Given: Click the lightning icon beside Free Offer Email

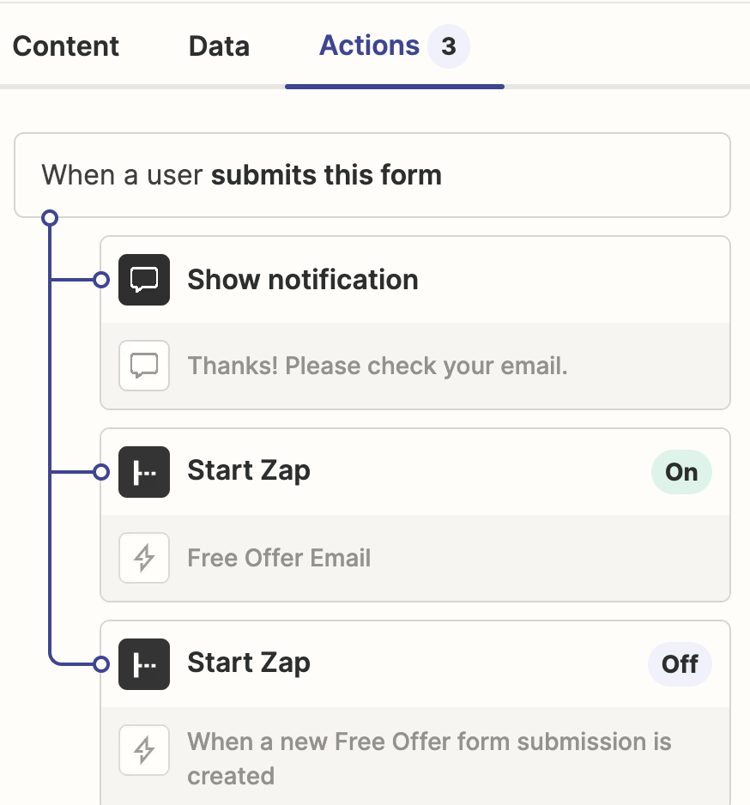Looking at the screenshot, I should (x=144, y=558).
